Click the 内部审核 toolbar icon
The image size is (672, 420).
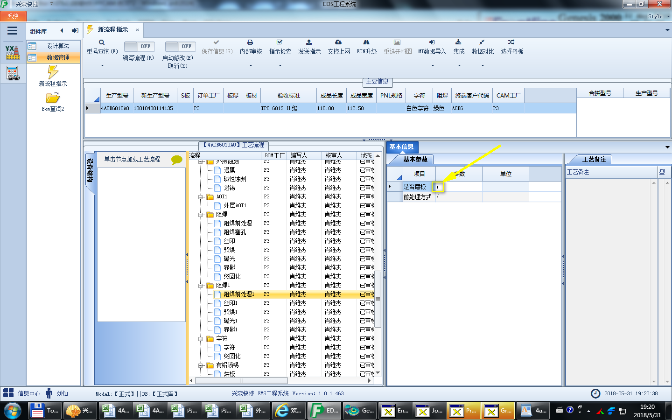click(x=251, y=42)
